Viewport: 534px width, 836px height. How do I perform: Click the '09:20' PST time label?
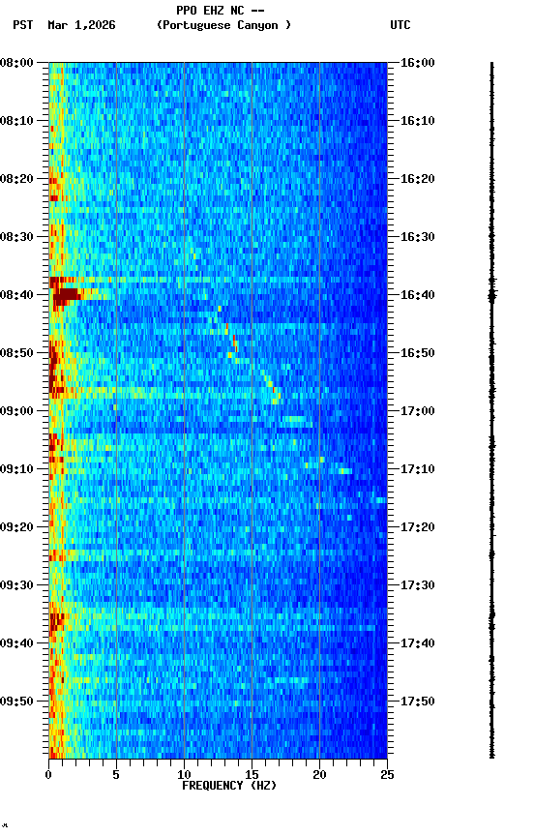tap(16, 528)
